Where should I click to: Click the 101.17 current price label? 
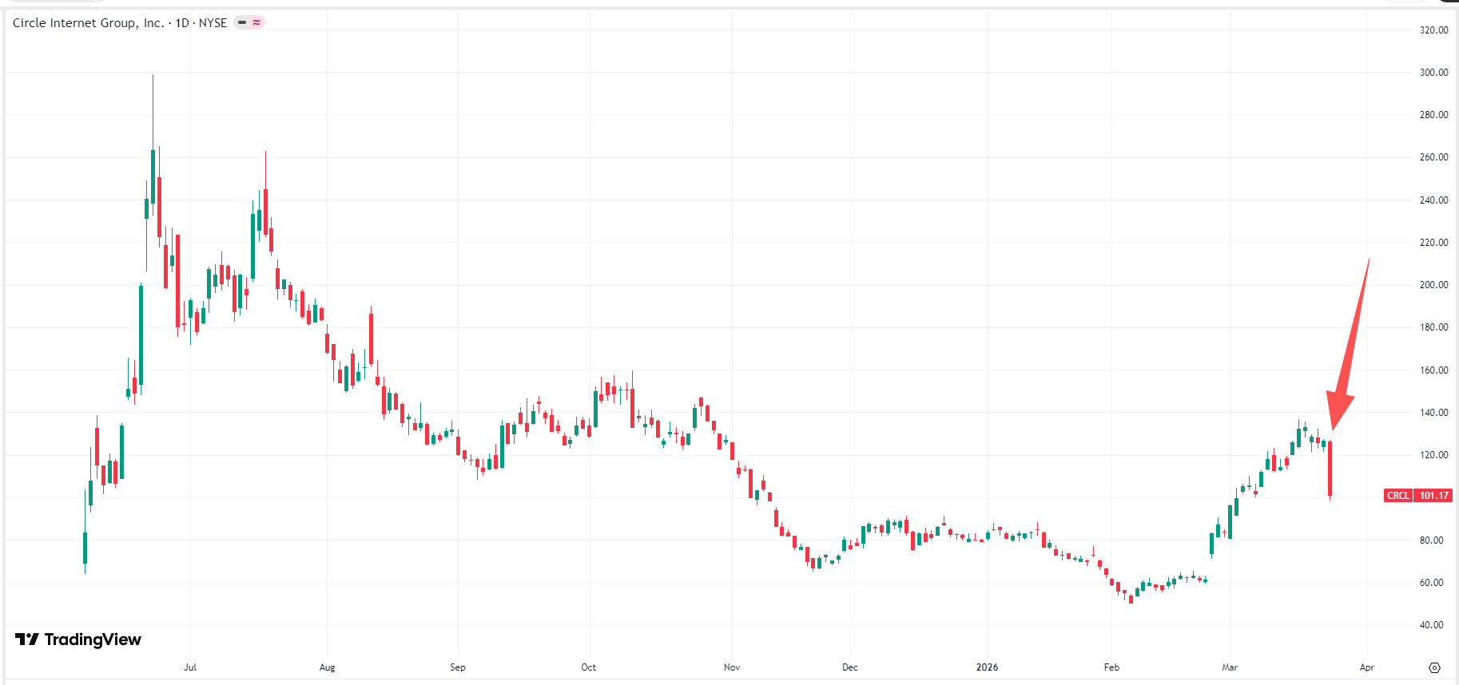point(1433,496)
